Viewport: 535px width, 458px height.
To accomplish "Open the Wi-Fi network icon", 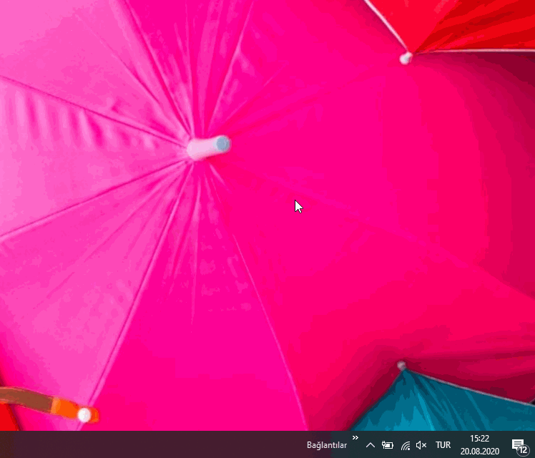I will 406,445.
